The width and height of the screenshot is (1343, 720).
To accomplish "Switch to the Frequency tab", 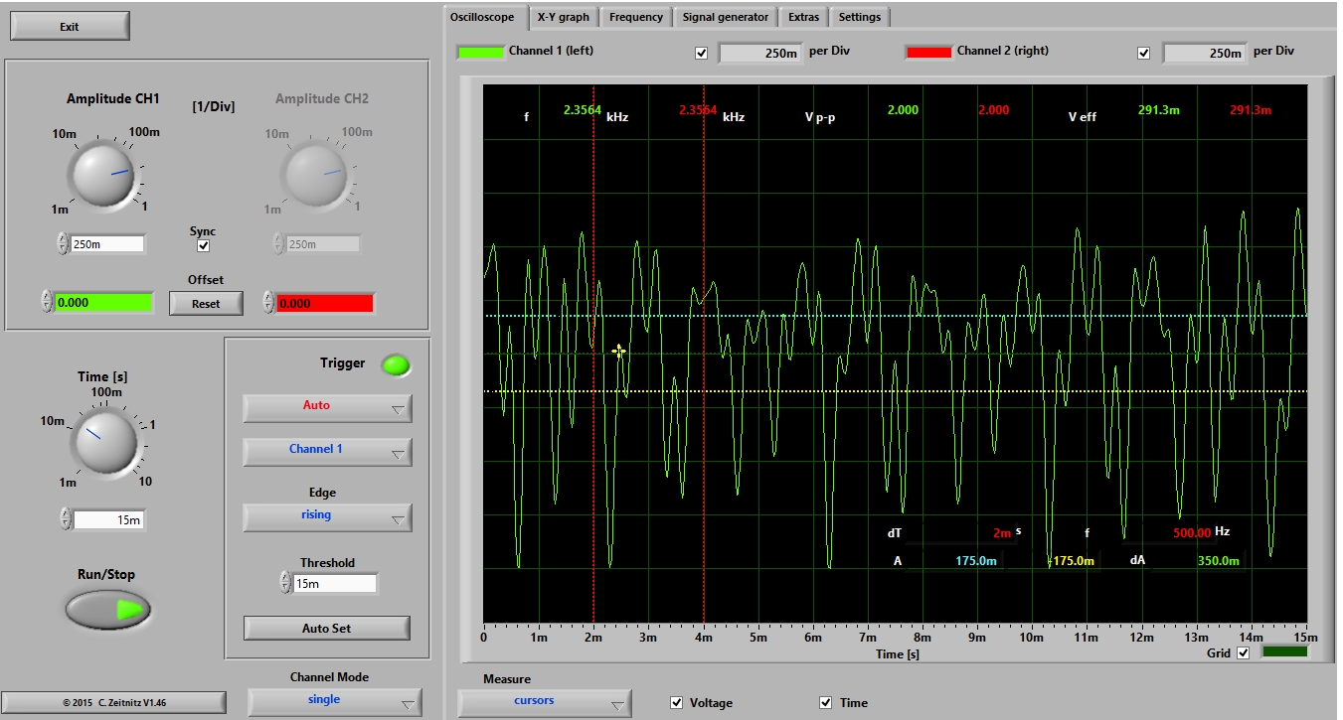I will tap(635, 17).
